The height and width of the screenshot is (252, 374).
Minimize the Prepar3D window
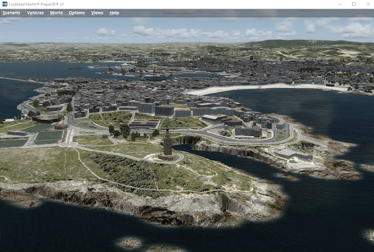[340, 4]
